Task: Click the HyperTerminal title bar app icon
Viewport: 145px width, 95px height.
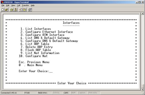Action: [x=2, y=2]
